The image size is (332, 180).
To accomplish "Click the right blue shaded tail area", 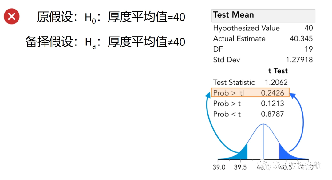I will (x=290, y=154).
